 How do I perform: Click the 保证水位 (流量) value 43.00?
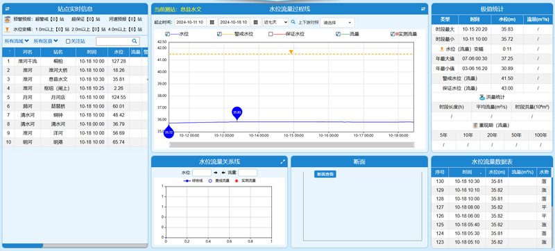tap(507, 88)
